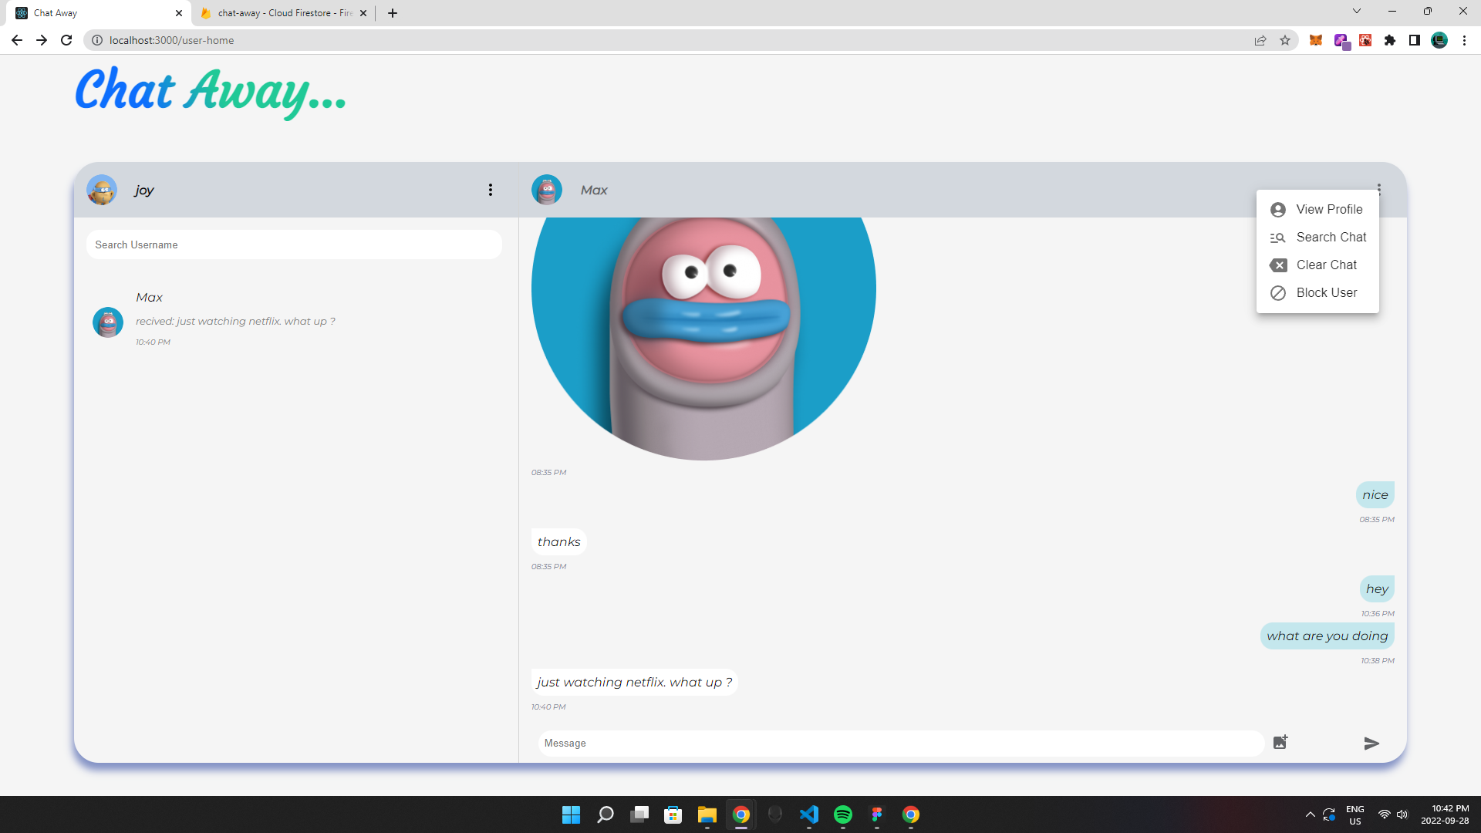Choose Block User in the menu
The height and width of the screenshot is (833, 1481).
coord(1317,292)
